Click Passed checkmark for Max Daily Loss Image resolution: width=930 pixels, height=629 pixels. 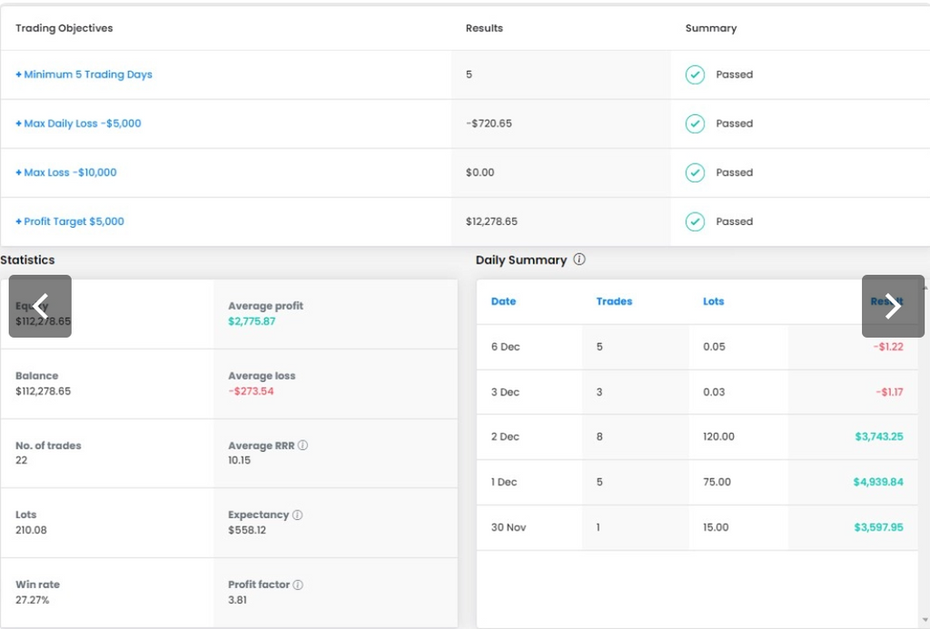[x=695, y=123]
